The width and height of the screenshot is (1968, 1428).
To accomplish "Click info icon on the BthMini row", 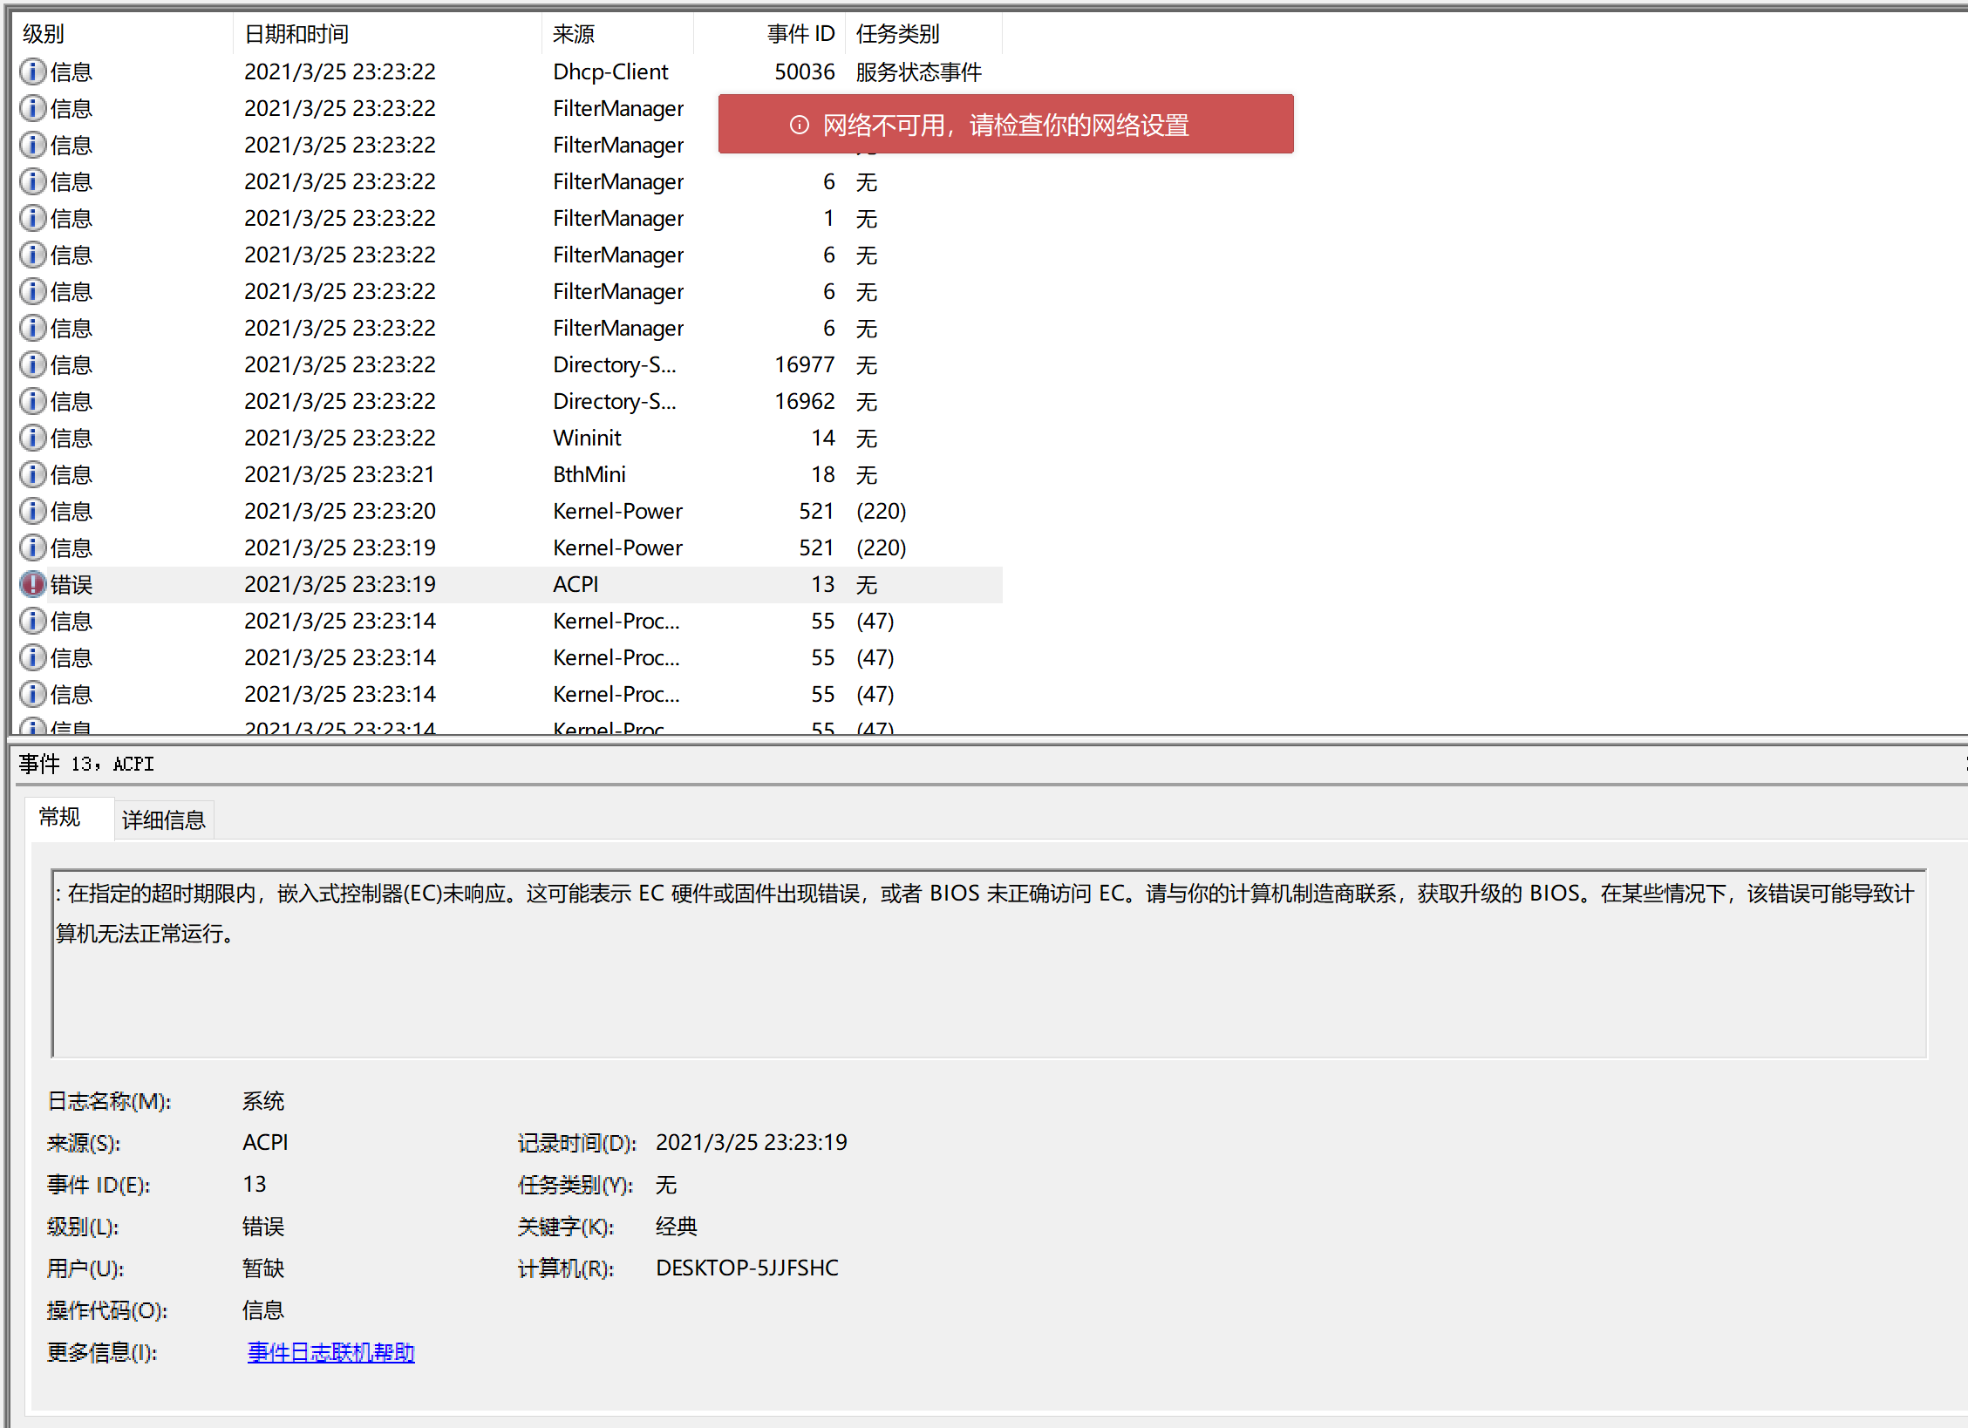I will tap(32, 474).
